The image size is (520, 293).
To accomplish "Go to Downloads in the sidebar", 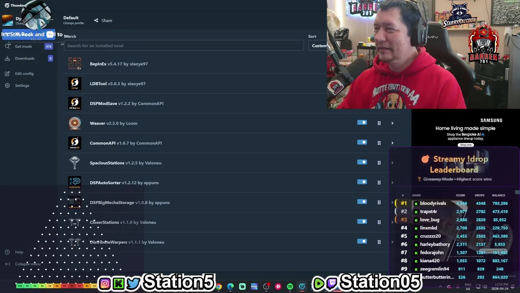I will 25,58.
